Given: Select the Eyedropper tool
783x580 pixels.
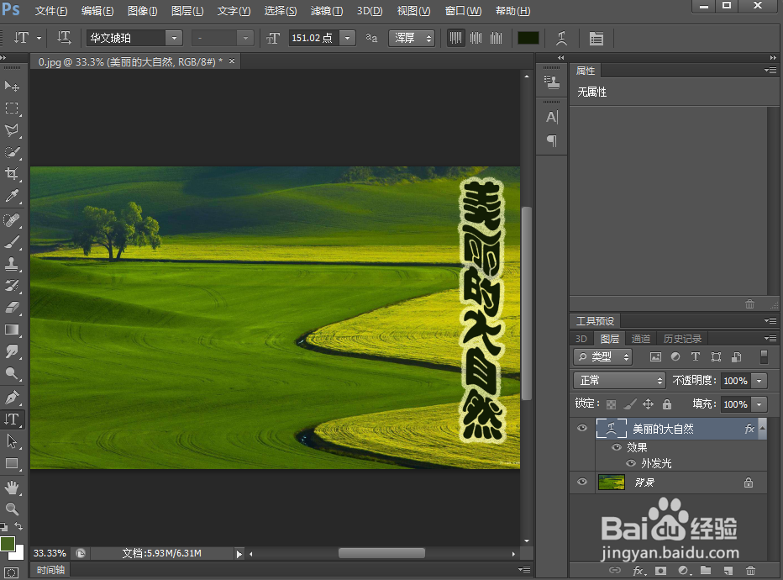Looking at the screenshot, I should 12,196.
